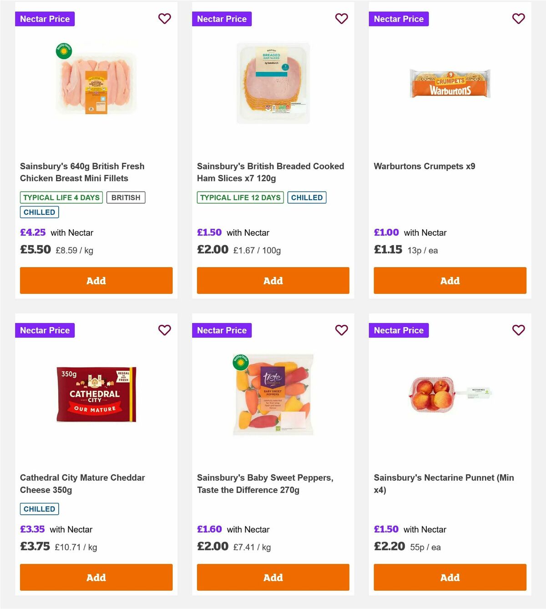The width and height of the screenshot is (546, 609).
Task: Add Warburtons Crumpets to trolley
Action: pos(450,281)
